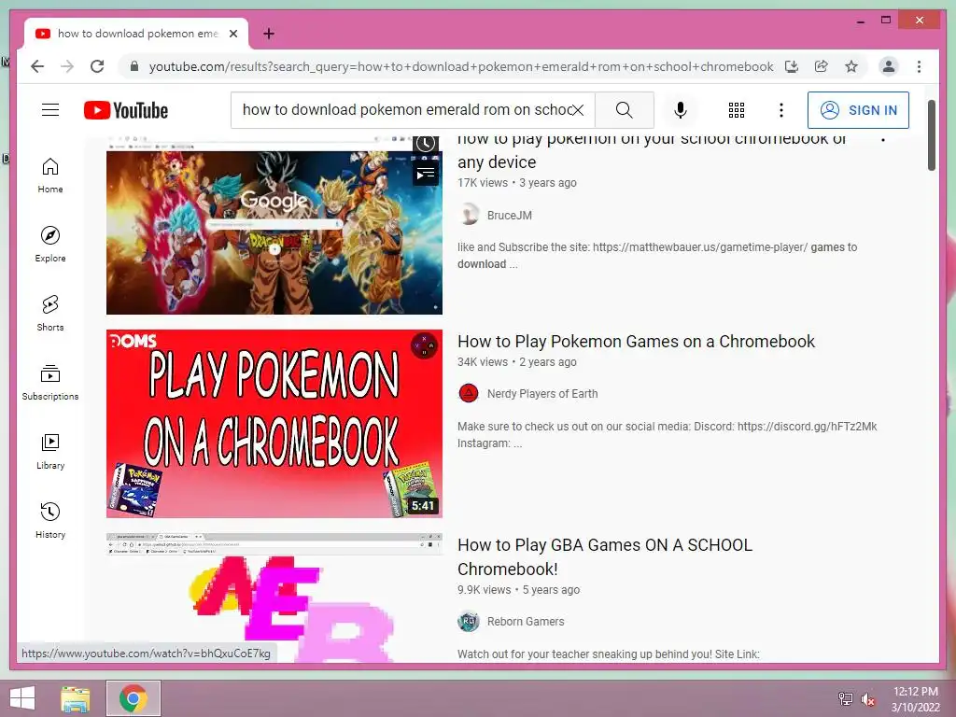
Task: Click '9.9K views' text
Action: [485, 590]
